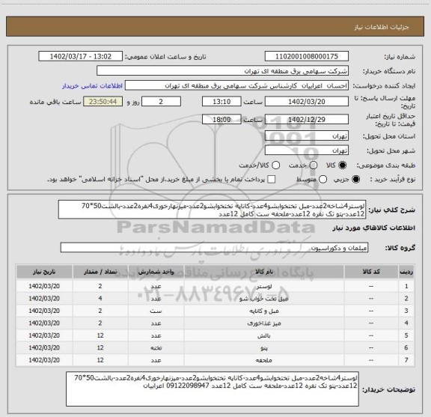Viewport: 431px width, 417px height.
Task: Click page header جزئیات اطلاعات نیاز
Action: [x=382, y=27]
